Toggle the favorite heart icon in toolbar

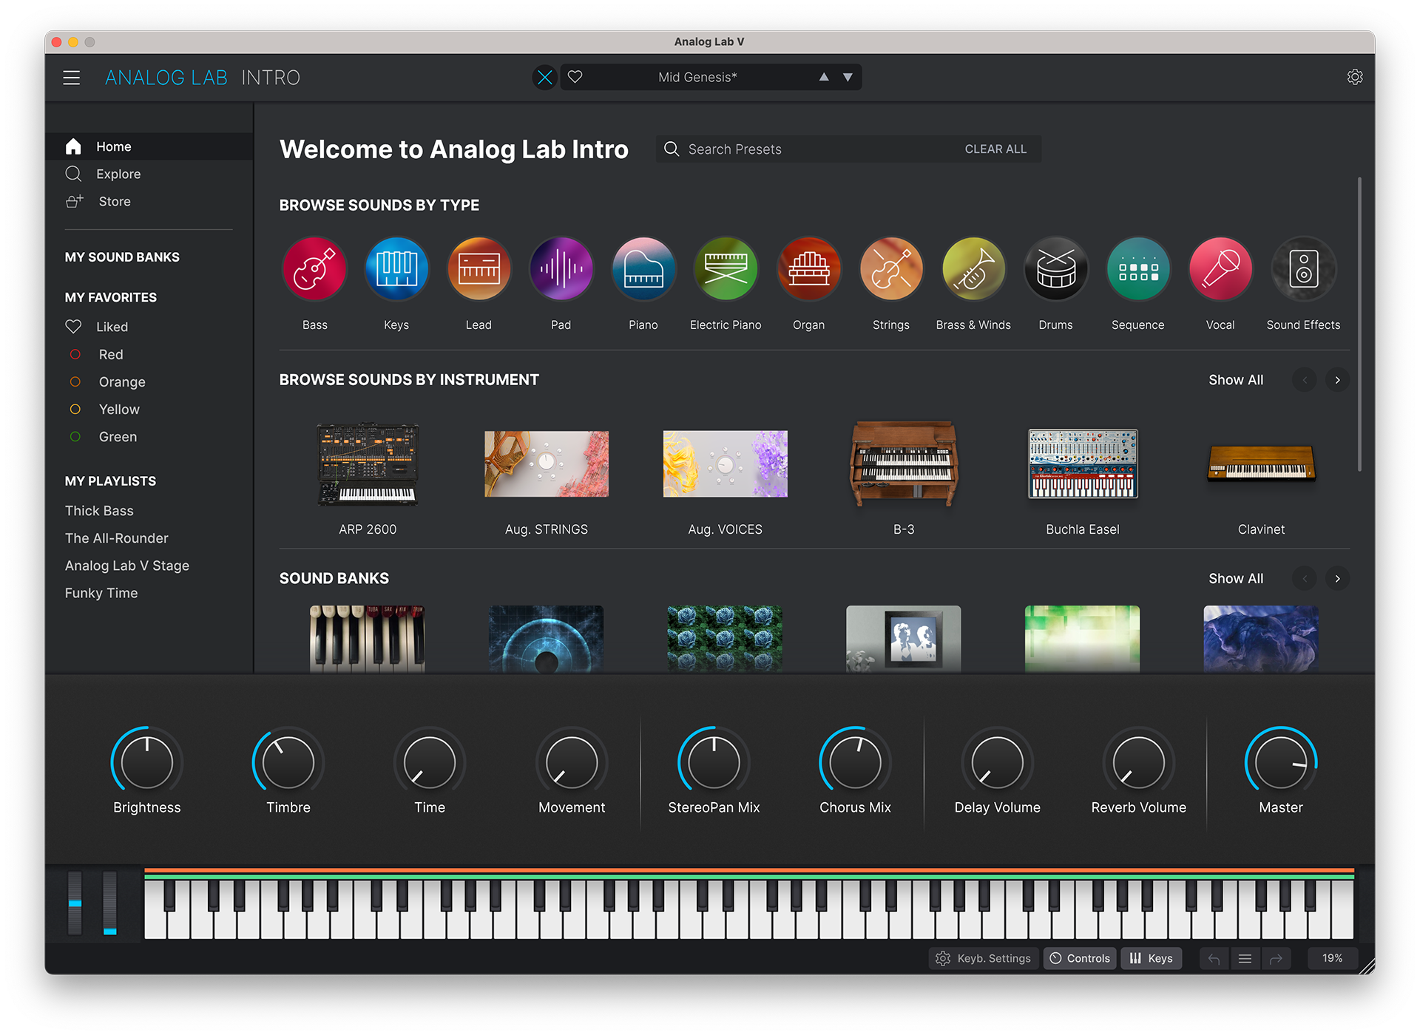(571, 77)
